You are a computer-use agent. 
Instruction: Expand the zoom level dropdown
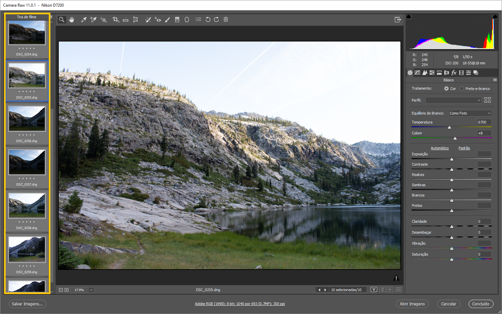coord(91,290)
